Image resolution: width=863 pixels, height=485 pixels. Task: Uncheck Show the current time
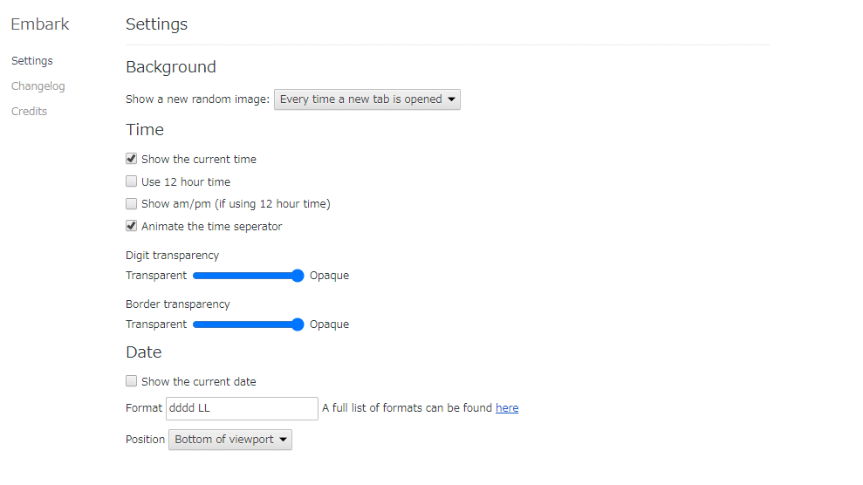pos(131,159)
